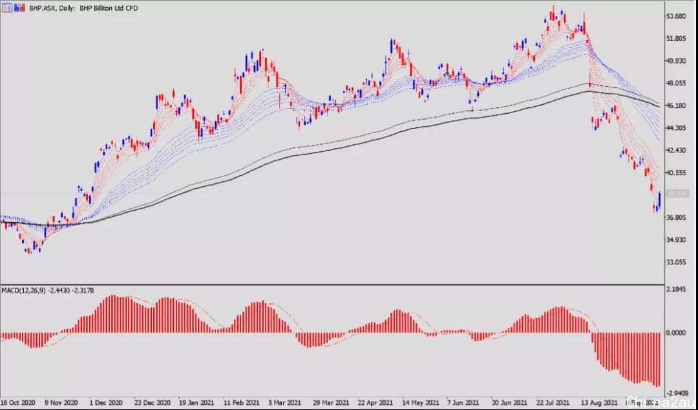Click the current price tag on price axis
Image resolution: width=698 pixels, height=410 pixels.
pyautogui.click(x=678, y=194)
